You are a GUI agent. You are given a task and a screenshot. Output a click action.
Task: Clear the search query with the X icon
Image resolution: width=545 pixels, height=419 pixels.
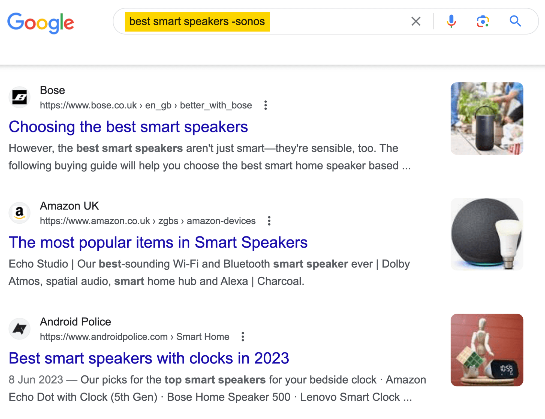[x=415, y=21]
